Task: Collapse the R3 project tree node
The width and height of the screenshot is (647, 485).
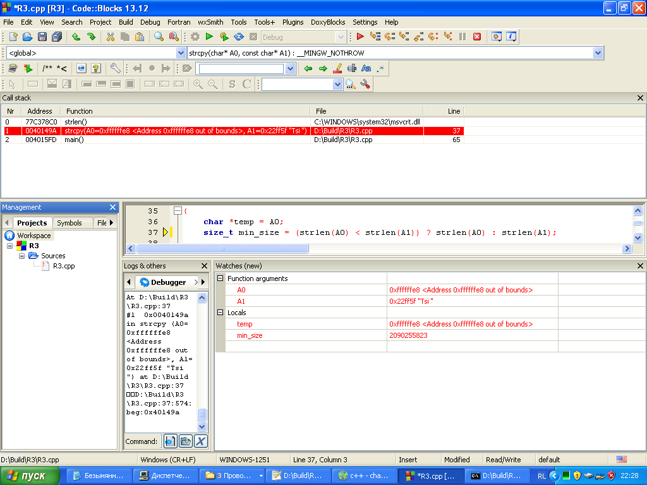Action: [x=11, y=246]
